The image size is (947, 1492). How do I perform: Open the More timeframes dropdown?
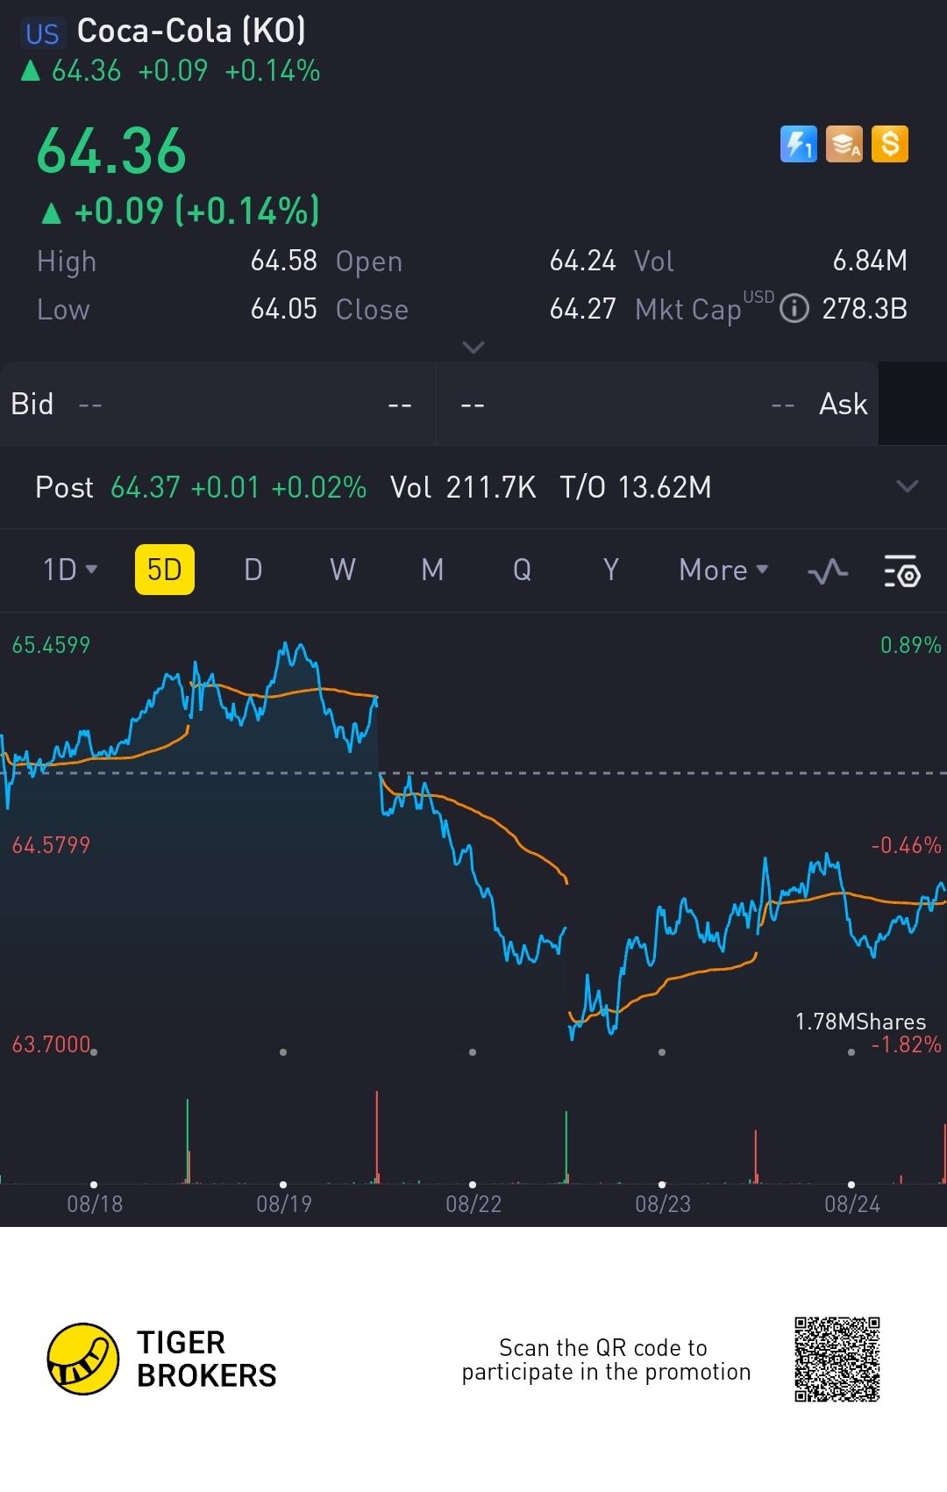[723, 570]
